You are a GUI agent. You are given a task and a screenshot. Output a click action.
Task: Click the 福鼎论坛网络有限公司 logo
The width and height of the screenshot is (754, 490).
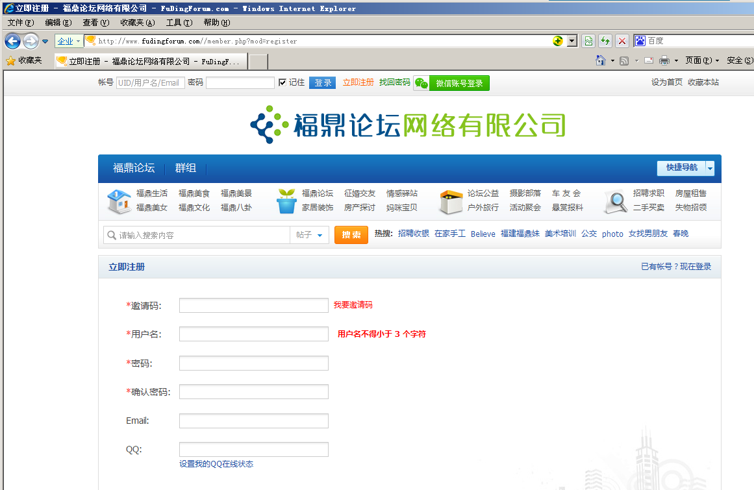click(x=408, y=125)
